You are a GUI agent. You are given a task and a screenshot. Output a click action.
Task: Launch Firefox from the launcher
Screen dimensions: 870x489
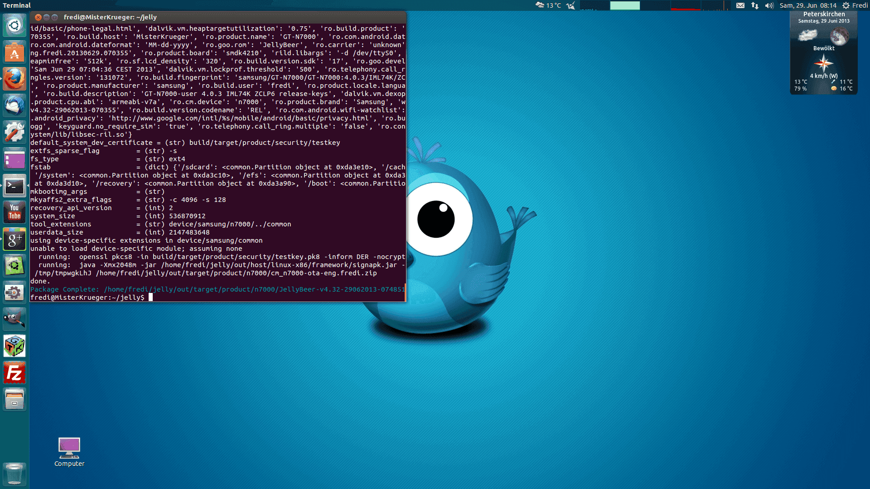(14, 79)
